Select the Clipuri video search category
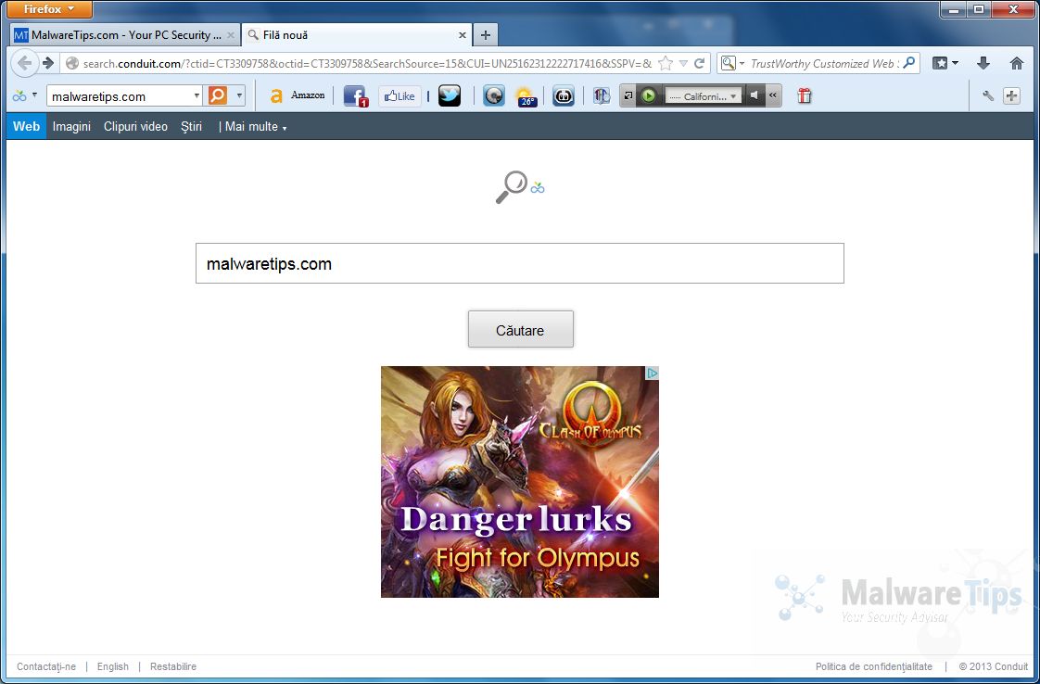Viewport: 1040px width, 684px height. (135, 126)
